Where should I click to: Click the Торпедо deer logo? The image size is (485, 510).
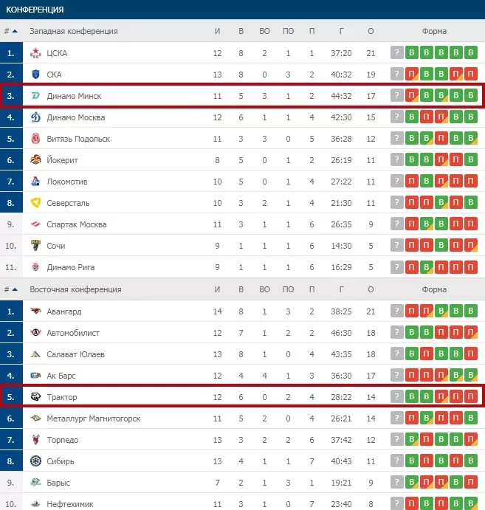(35, 440)
